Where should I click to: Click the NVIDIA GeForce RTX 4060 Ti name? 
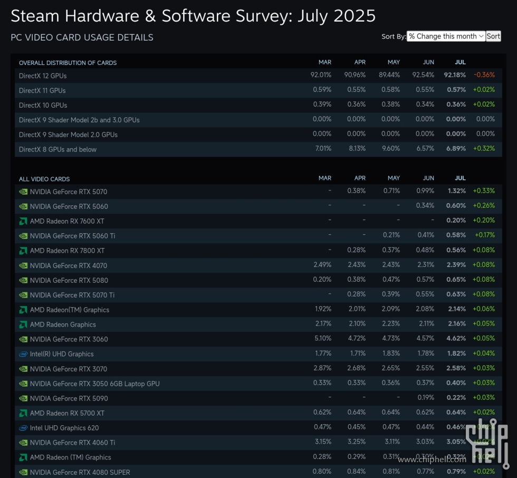coord(73,443)
